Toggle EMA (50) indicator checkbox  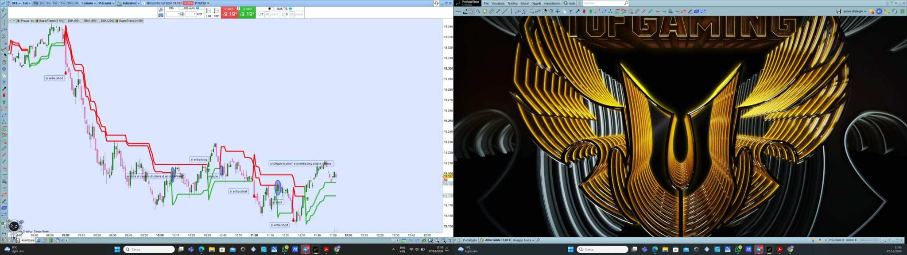click(66, 21)
